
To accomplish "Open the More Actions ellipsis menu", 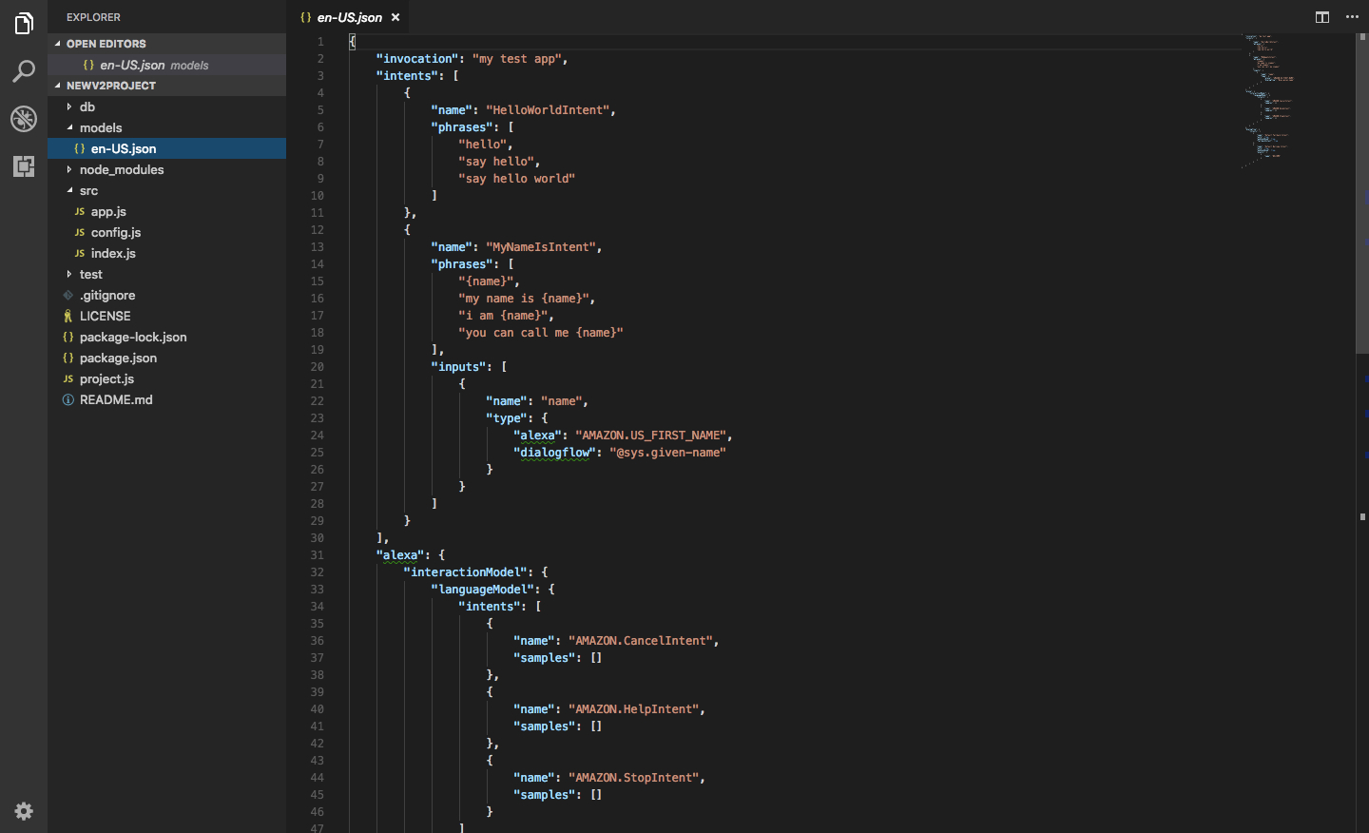I will (x=1352, y=17).
